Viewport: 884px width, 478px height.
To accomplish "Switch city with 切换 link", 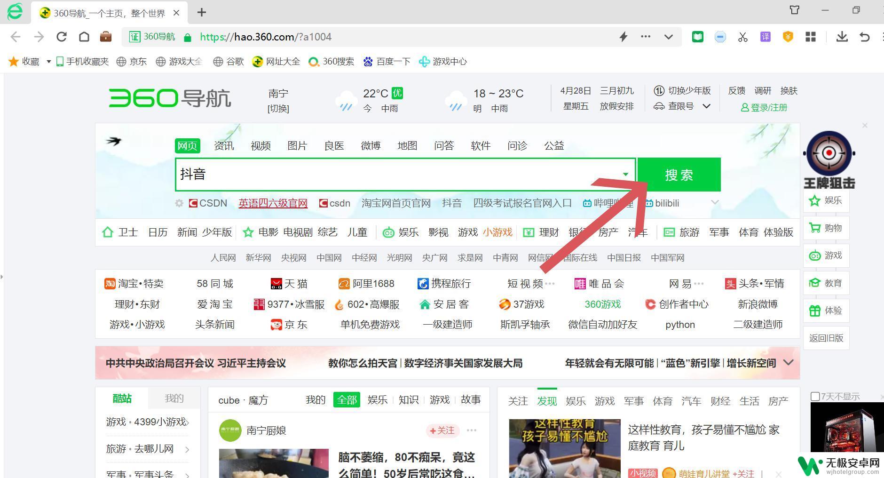I will click(x=278, y=108).
